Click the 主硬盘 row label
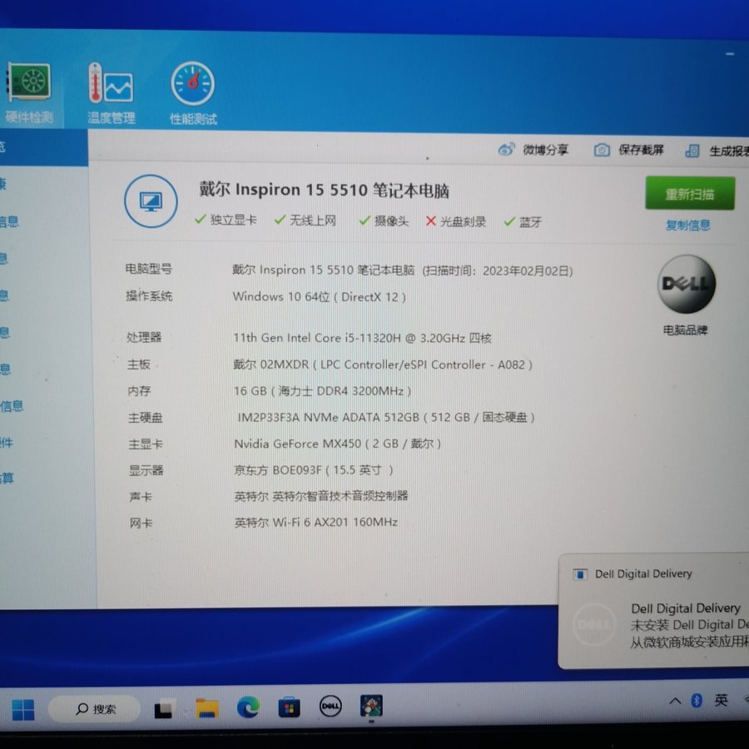The height and width of the screenshot is (749, 749). point(145,418)
